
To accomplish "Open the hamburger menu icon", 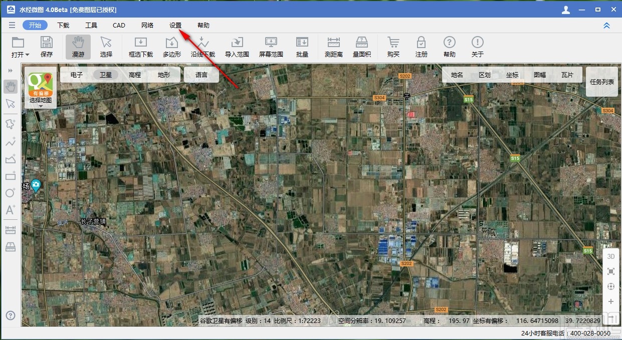I will pyautogui.click(x=12, y=25).
